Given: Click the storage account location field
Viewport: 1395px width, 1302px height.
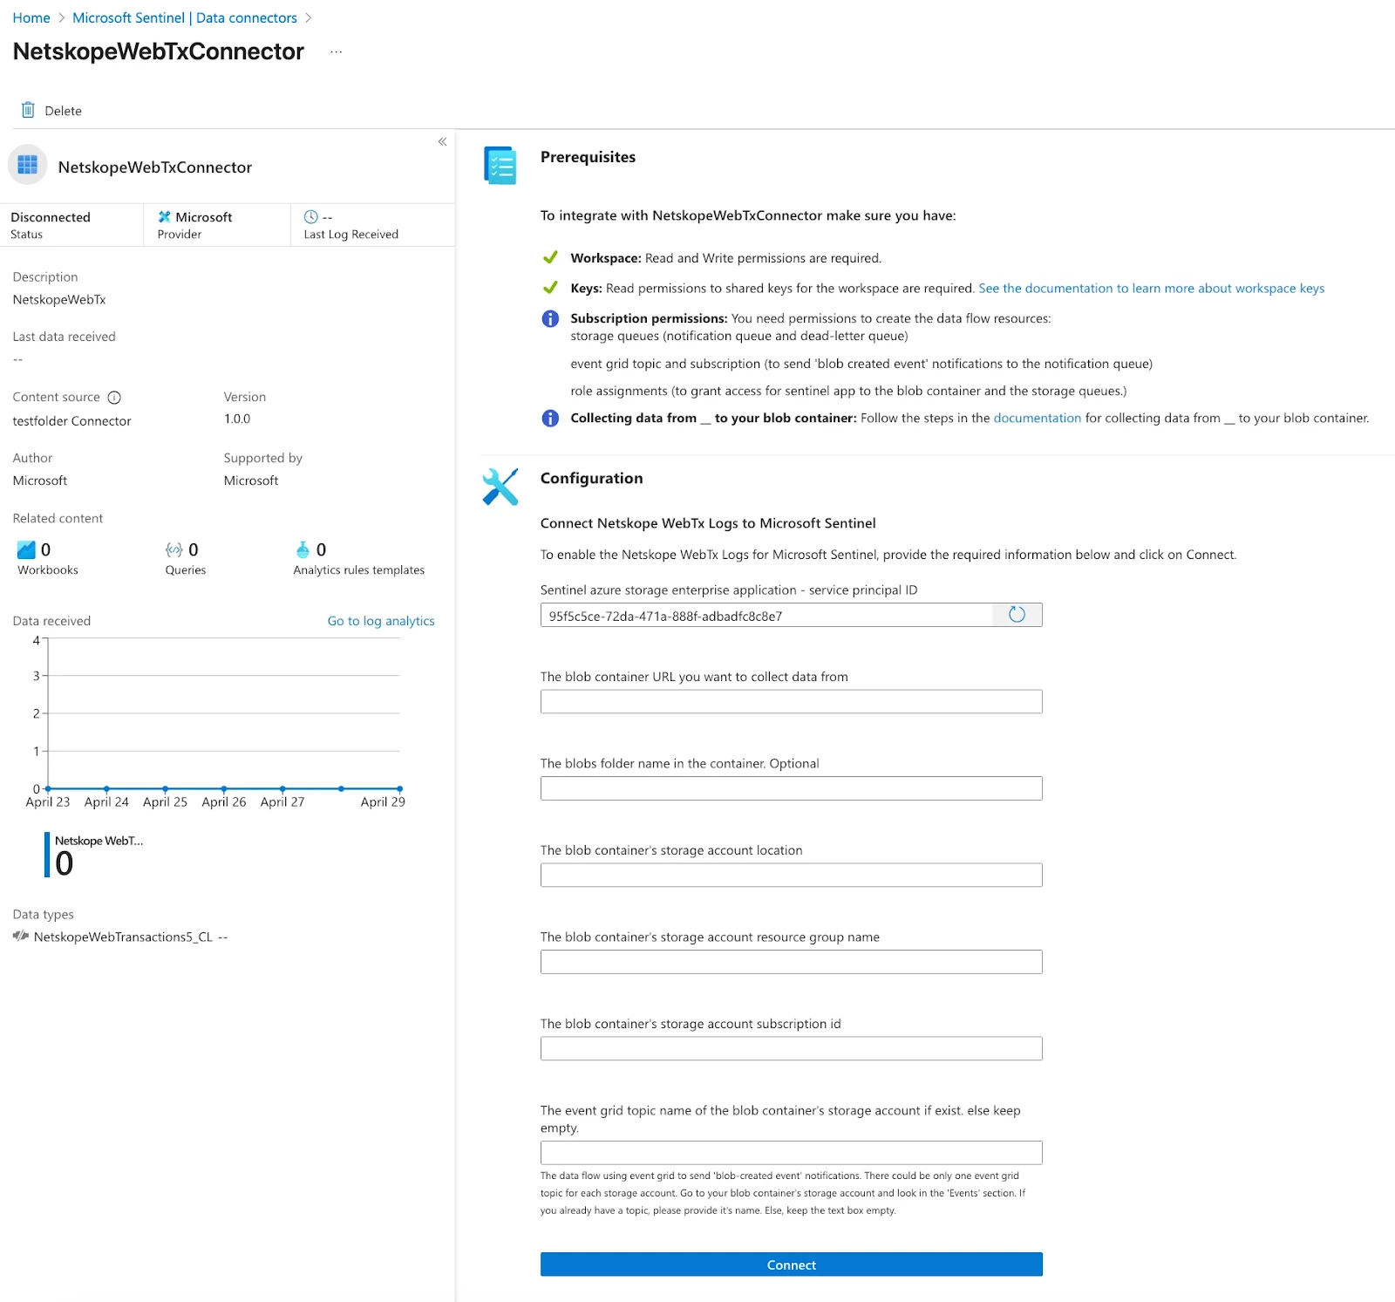Looking at the screenshot, I should (791, 875).
